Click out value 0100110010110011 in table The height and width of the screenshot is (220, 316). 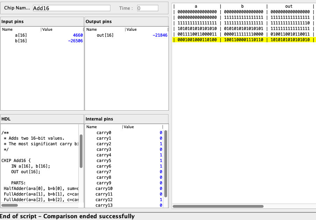[290, 34]
